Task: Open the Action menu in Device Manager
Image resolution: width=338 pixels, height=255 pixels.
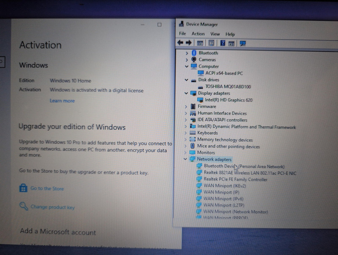Action: pos(198,34)
